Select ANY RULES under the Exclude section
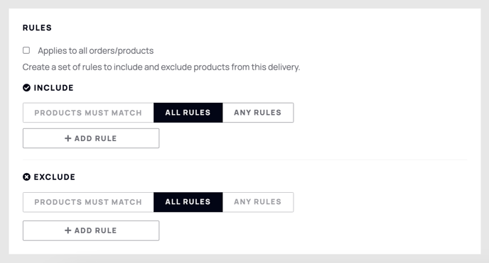Viewport: 489px width, 263px height. 258,202
